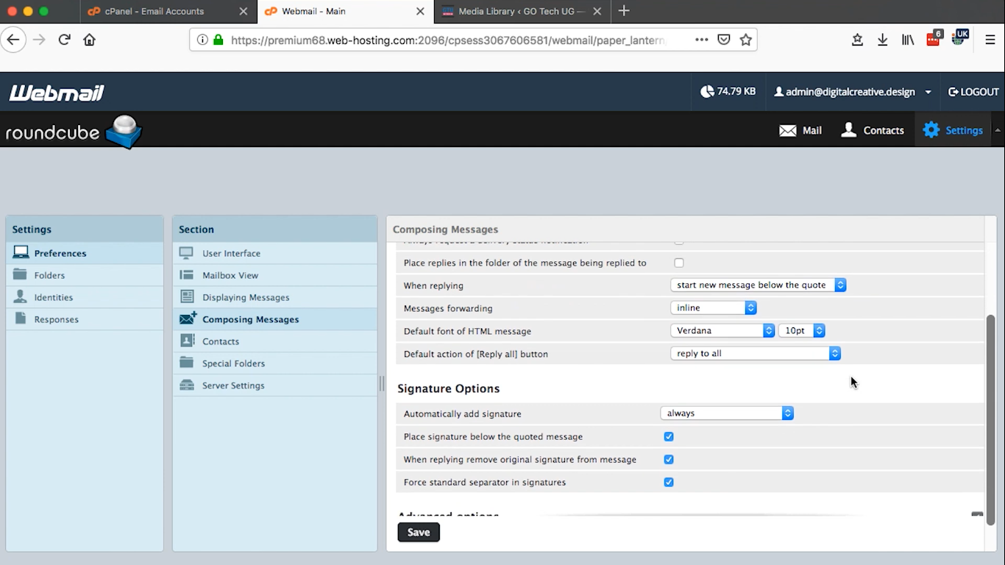The height and width of the screenshot is (565, 1005).
Task: Change the default font Verdana dropdown
Action: pyautogui.click(x=722, y=330)
